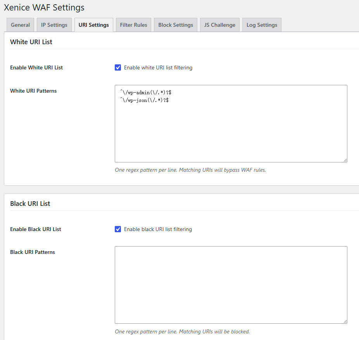359x340 pixels.
Task: Select the URI Settings tab
Action: pyautogui.click(x=94, y=25)
